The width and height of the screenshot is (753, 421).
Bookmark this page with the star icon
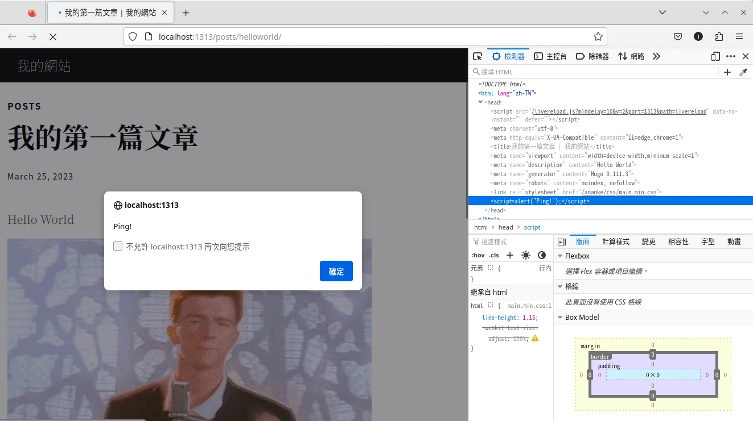[598, 37]
